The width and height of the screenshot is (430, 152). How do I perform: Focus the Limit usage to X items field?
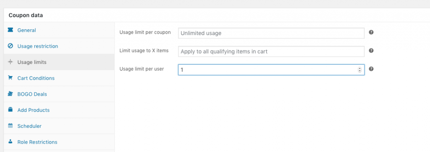pos(271,51)
